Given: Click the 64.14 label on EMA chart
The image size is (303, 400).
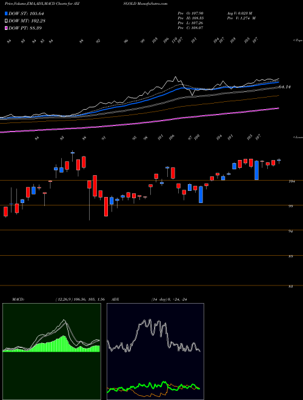Looking at the screenshot, I should pos(285,87).
